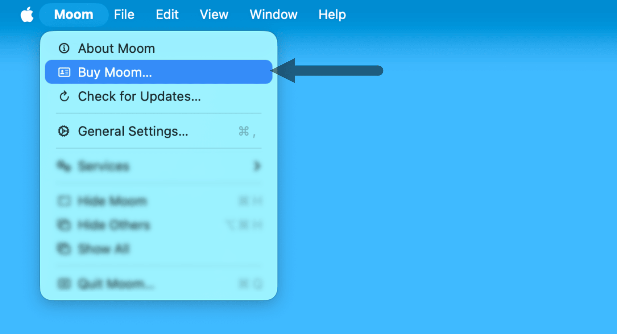Open General Settings...
Screen dimensions: 617x334
point(159,131)
